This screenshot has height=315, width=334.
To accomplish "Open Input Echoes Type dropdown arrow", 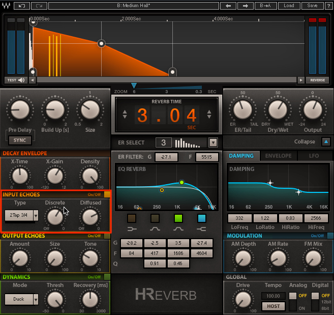I will coord(36,216).
